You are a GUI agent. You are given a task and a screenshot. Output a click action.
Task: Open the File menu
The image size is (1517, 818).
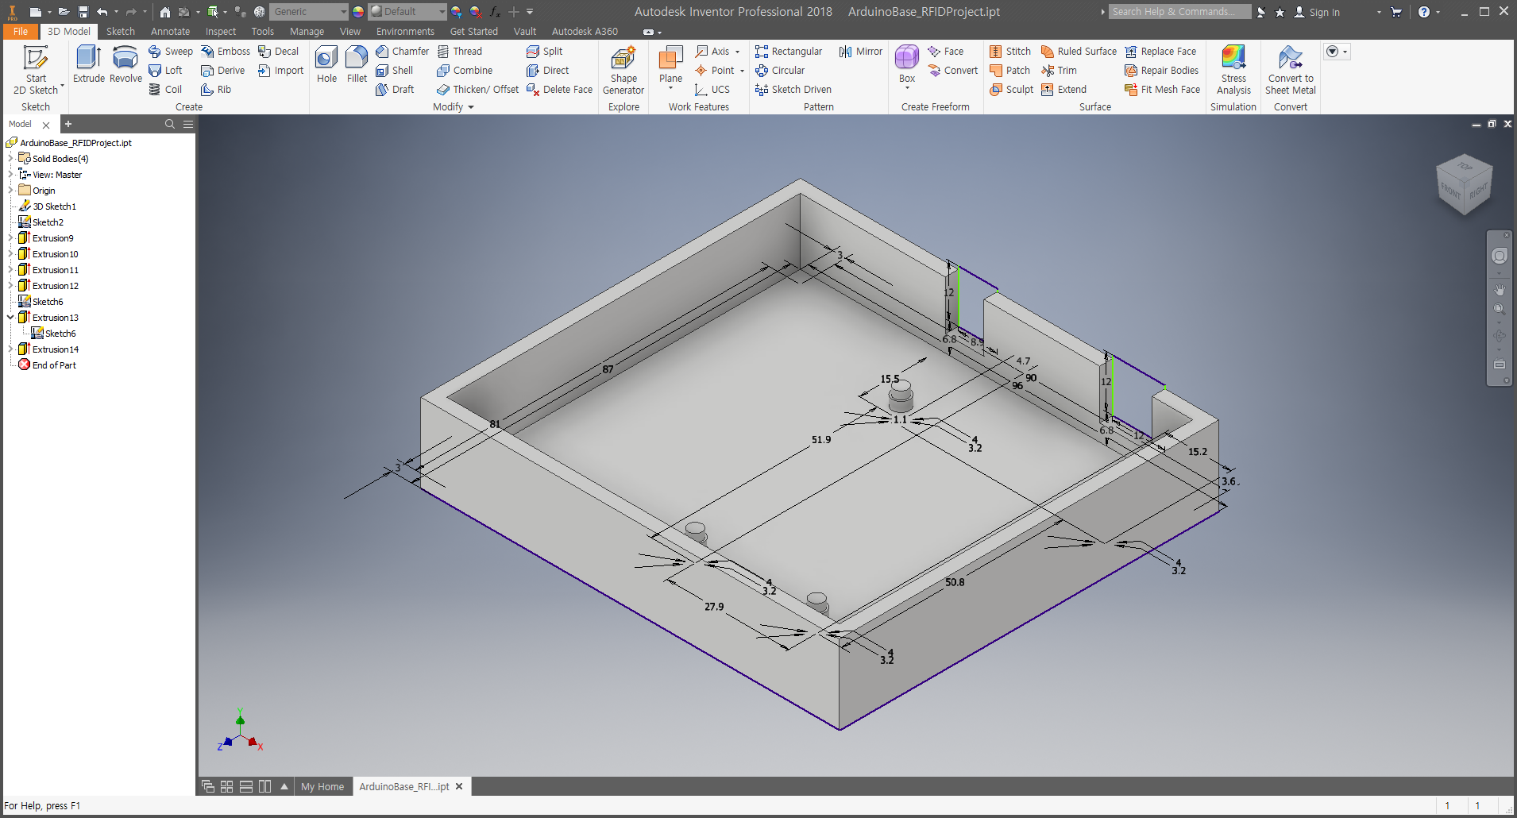[x=21, y=32]
